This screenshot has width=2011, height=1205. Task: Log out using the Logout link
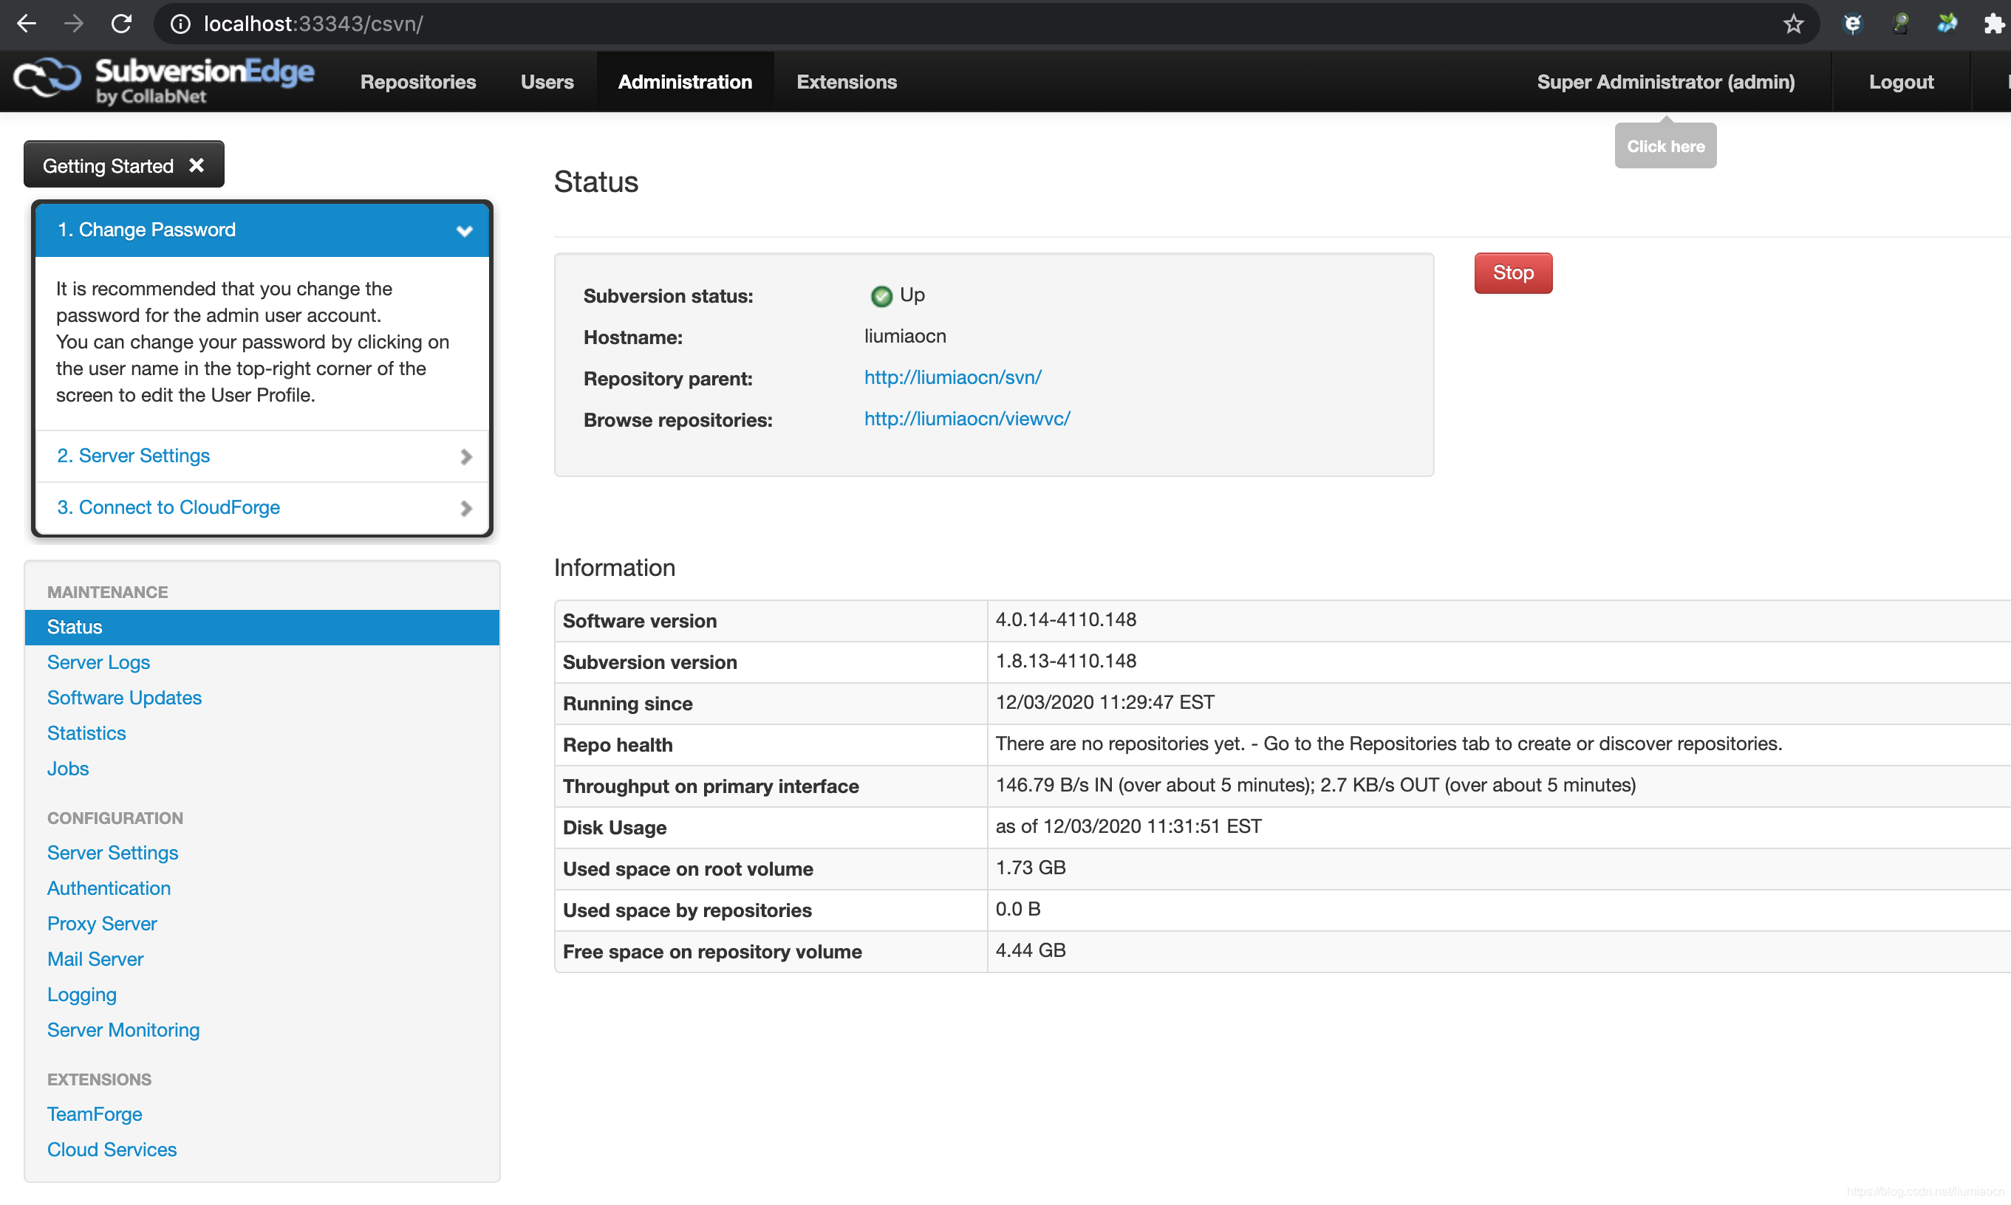pyautogui.click(x=1900, y=82)
